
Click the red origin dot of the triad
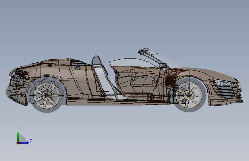(x=18, y=143)
